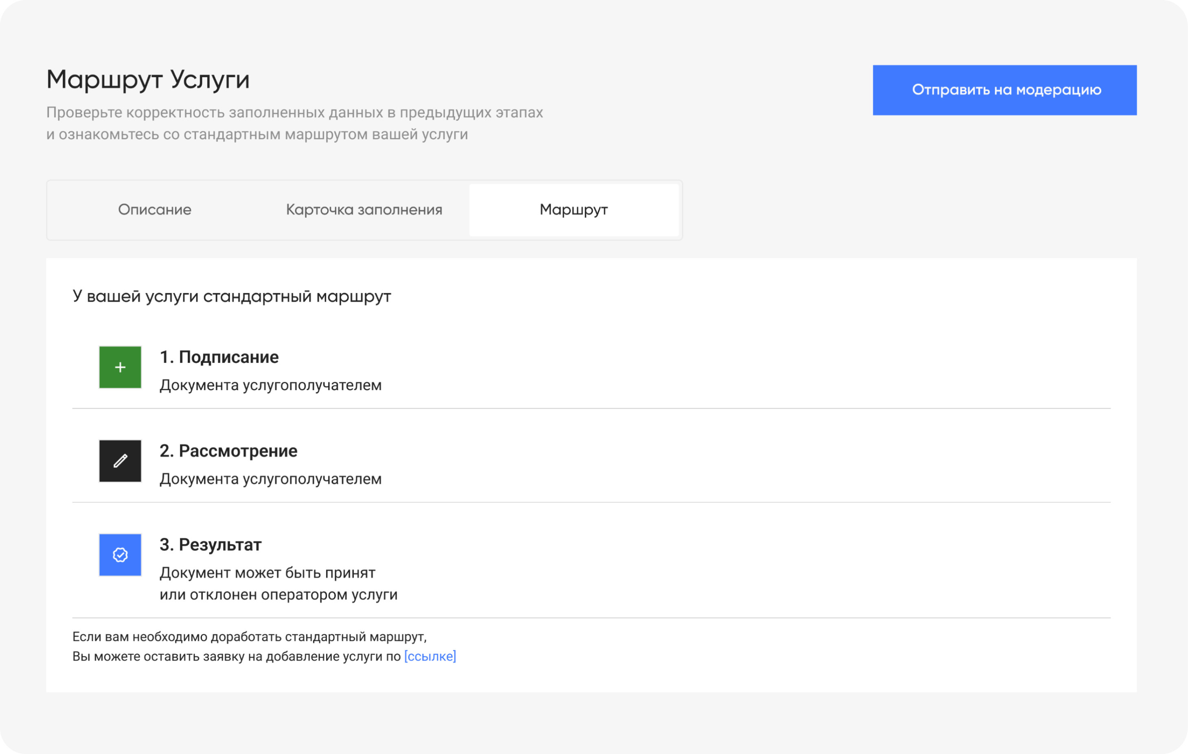Click the Если вам необходимо доработать footer text
The height and width of the screenshot is (754, 1188).
point(249,637)
